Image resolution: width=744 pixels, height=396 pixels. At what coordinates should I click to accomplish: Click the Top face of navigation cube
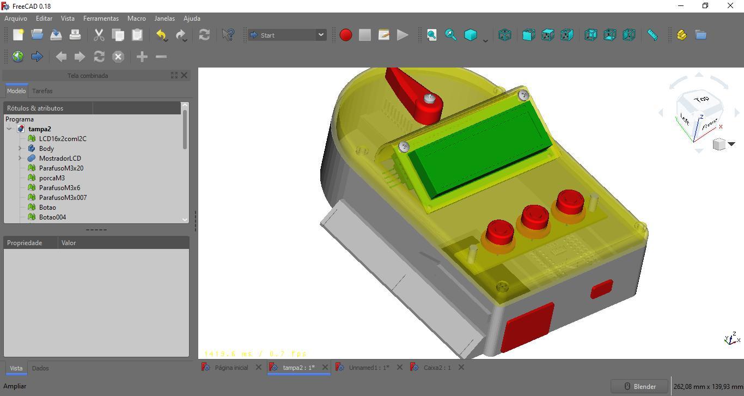pyautogui.click(x=701, y=100)
